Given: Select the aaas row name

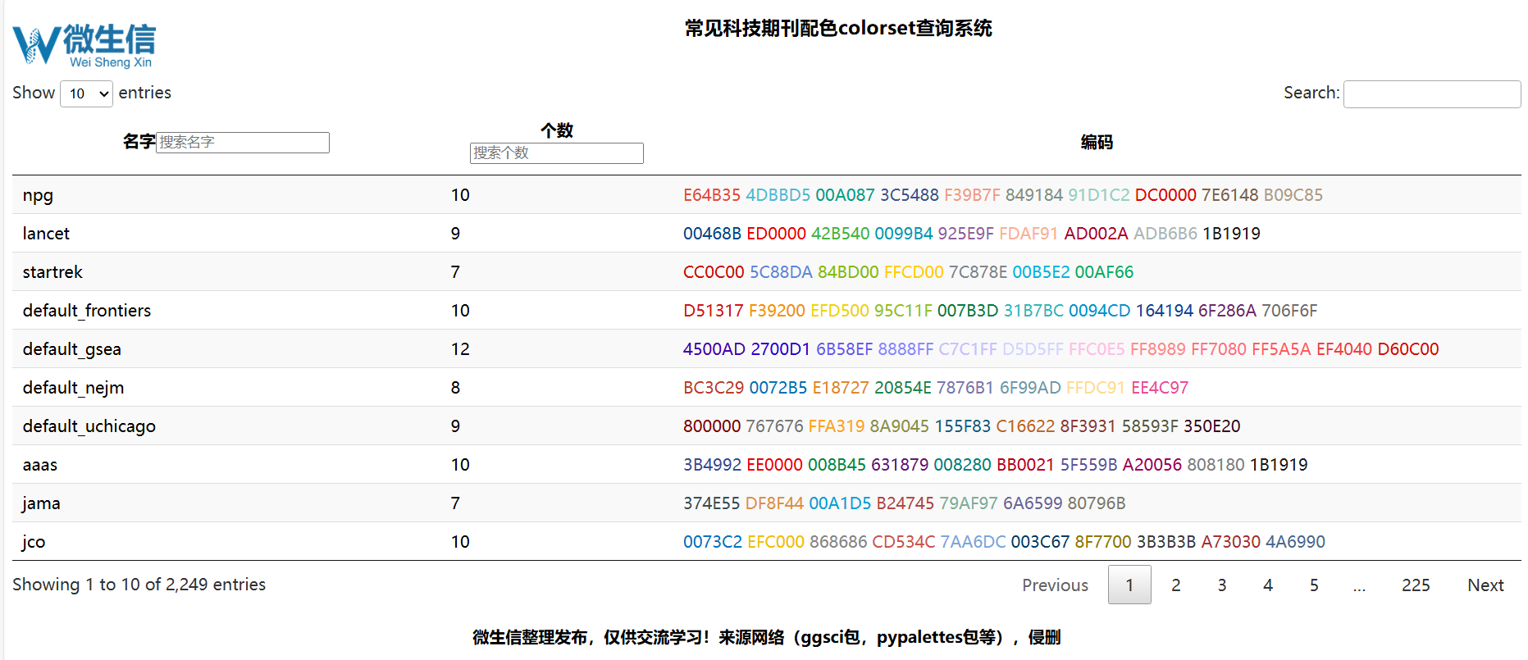Looking at the screenshot, I should [x=40, y=465].
